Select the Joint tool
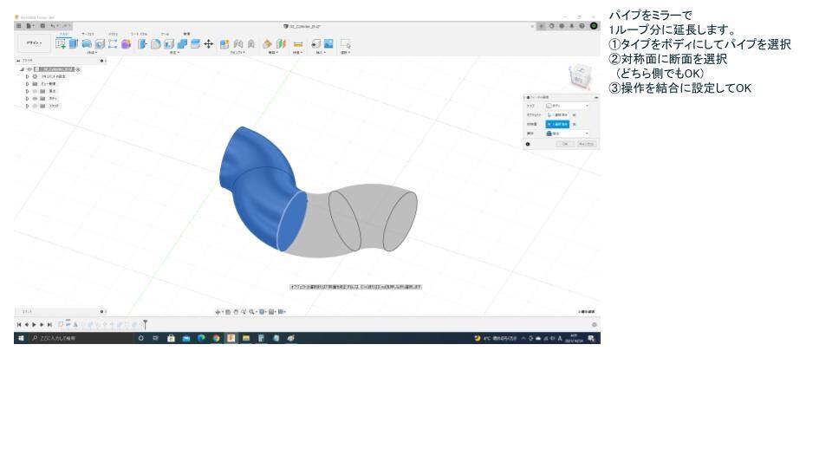832x468 pixels. coord(238,43)
